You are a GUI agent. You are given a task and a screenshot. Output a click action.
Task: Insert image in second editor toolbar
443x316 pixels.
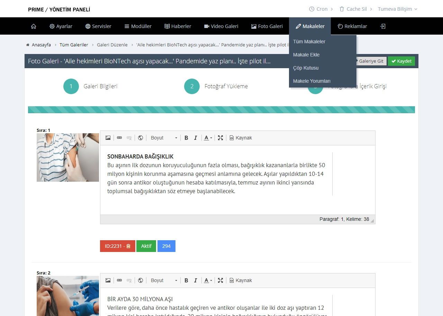click(x=108, y=280)
